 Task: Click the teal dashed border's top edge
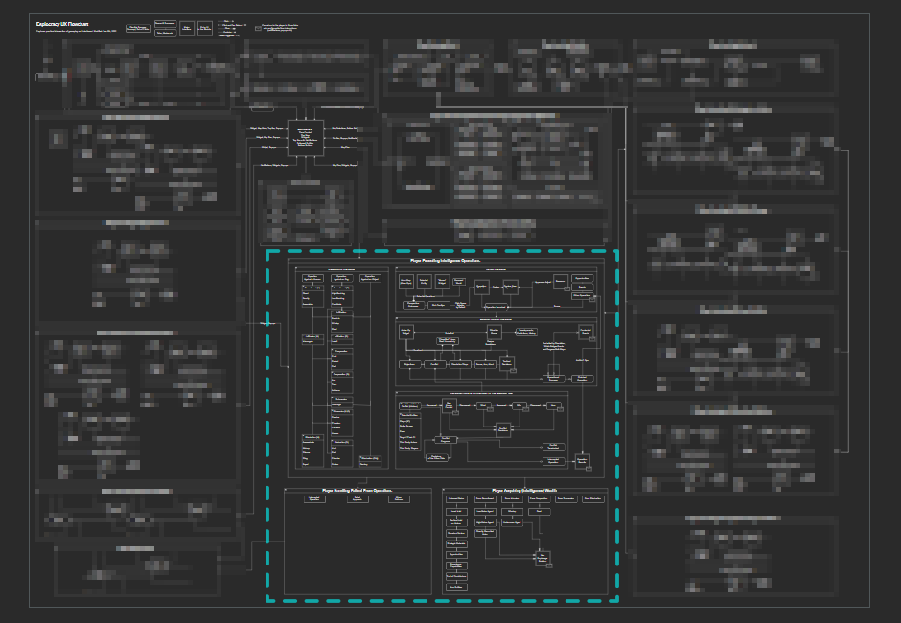pyautogui.click(x=441, y=251)
